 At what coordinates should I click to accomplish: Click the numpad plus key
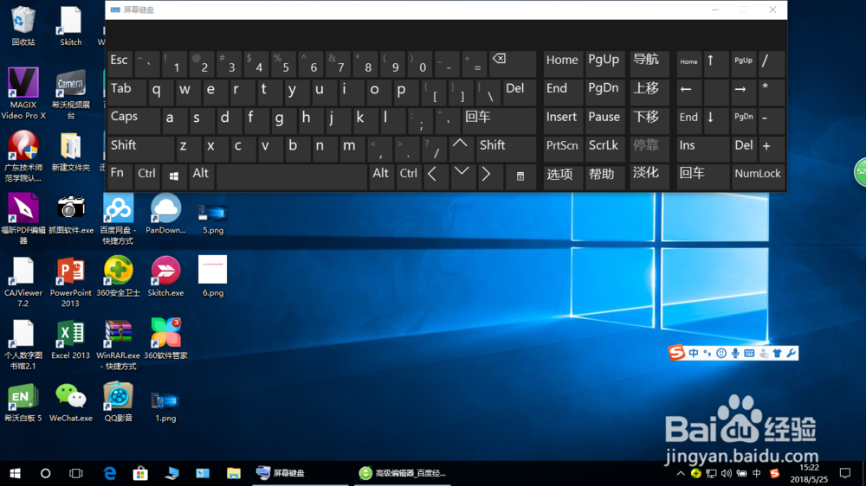[772, 149]
